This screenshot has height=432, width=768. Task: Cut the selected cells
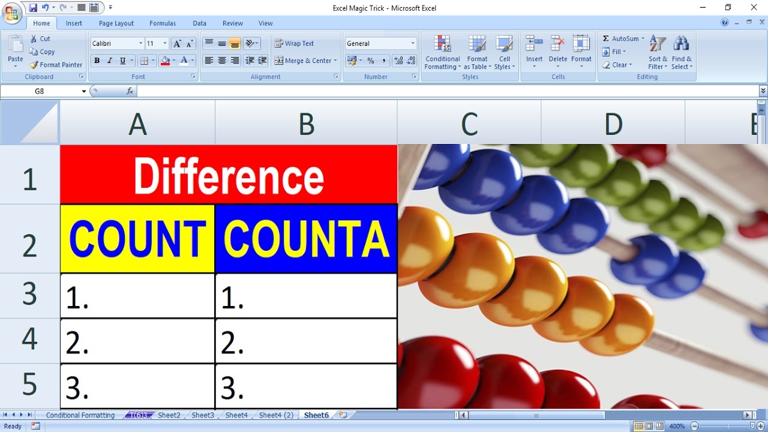tap(40, 38)
